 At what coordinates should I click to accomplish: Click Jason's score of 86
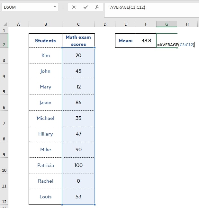[78, 103]
